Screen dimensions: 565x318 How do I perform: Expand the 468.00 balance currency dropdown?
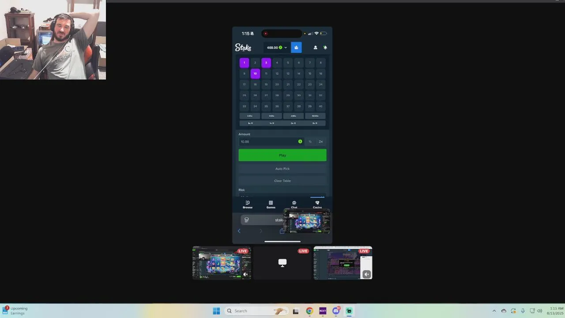tap(277, 47)
